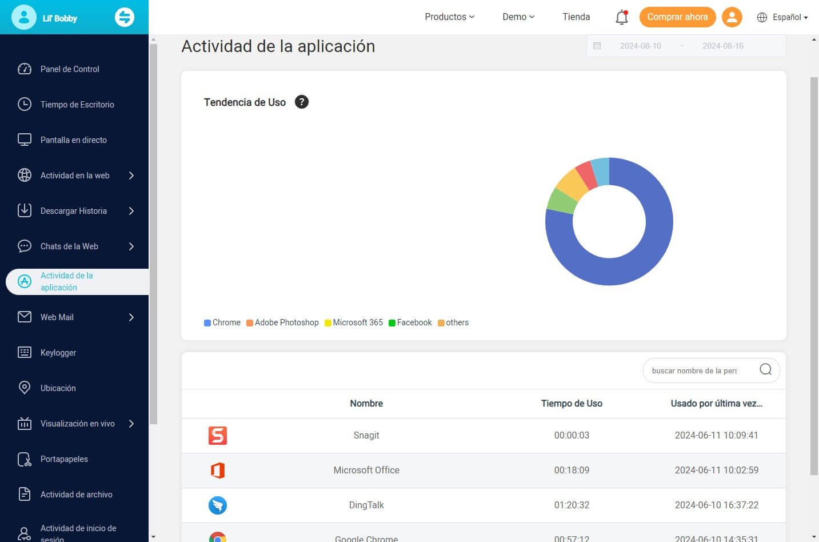Click the help question mark for Tendencia de Uso
This screenshot has height=542, width=819.
click(x=302, y=102)
